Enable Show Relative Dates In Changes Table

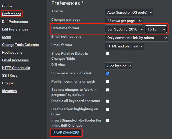[x=108, y=54]
